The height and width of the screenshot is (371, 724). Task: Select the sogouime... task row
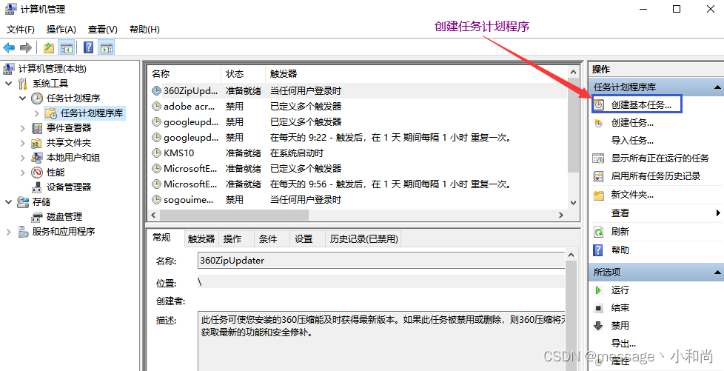point(357,200)
